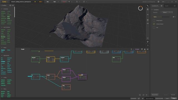Switch to the Graph tab

(23, 49)
